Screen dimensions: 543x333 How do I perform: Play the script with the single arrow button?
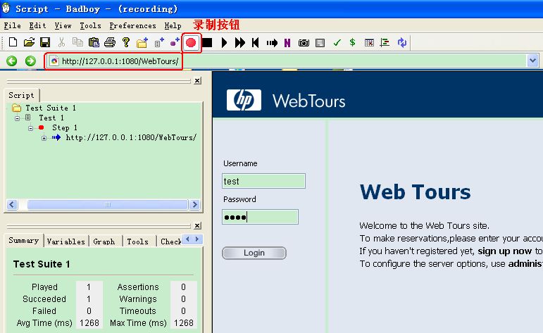(224, 42)
